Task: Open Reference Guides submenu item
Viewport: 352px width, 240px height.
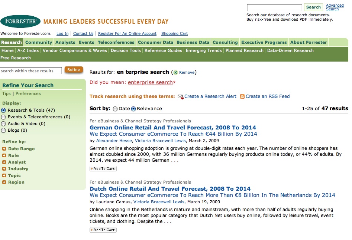Action: click(163, 51)
